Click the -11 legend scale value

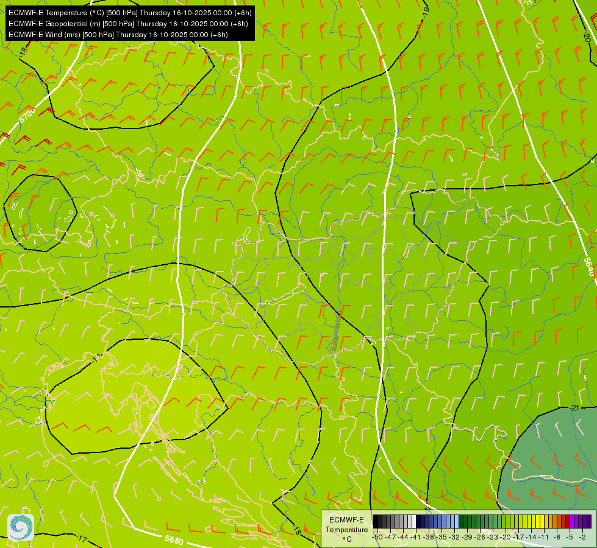tap(544, 538)
